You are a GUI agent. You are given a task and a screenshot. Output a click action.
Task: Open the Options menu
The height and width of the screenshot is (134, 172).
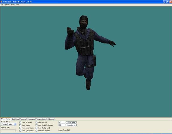pos(7,5)
